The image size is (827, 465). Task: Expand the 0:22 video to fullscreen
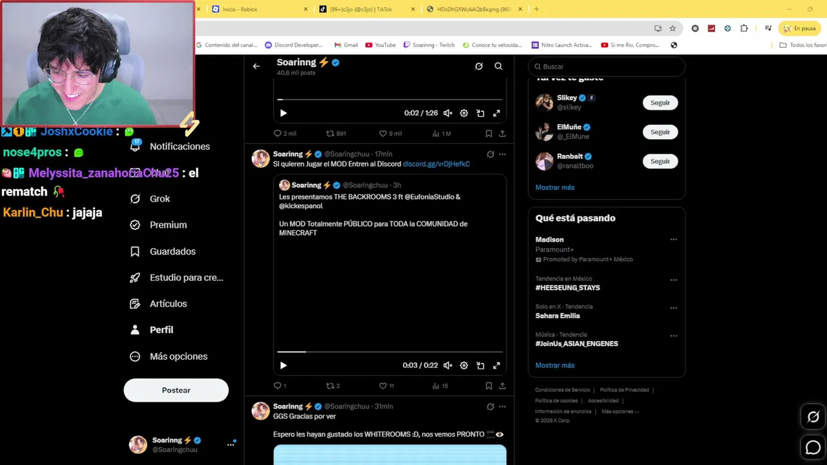[x=496, y=366]
